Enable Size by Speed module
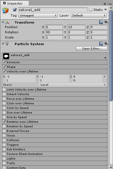Image resolution: width=113 pixels, height=169 pixels. (4, 117)
